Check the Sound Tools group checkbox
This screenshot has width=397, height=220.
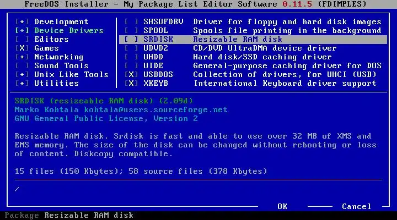pos(22,65)
